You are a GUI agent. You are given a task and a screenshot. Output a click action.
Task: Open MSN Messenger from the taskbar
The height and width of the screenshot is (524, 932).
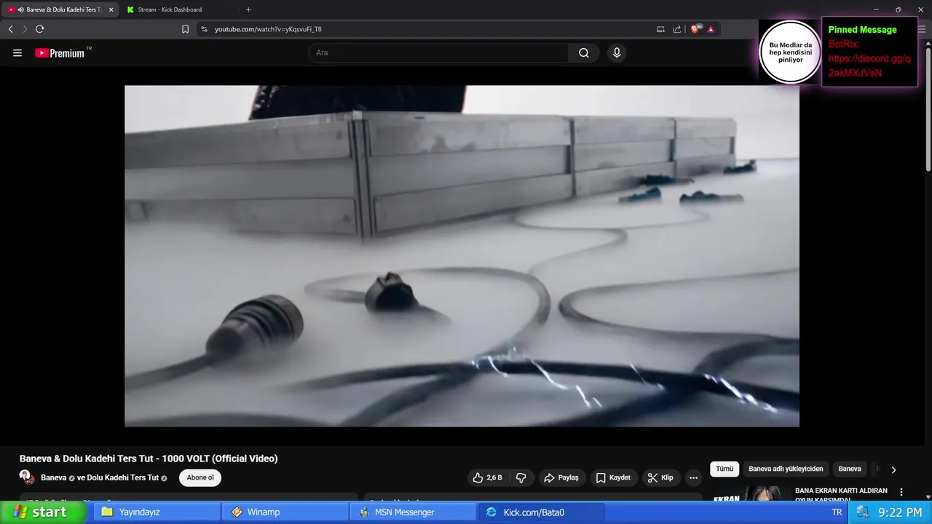(413, 512)
